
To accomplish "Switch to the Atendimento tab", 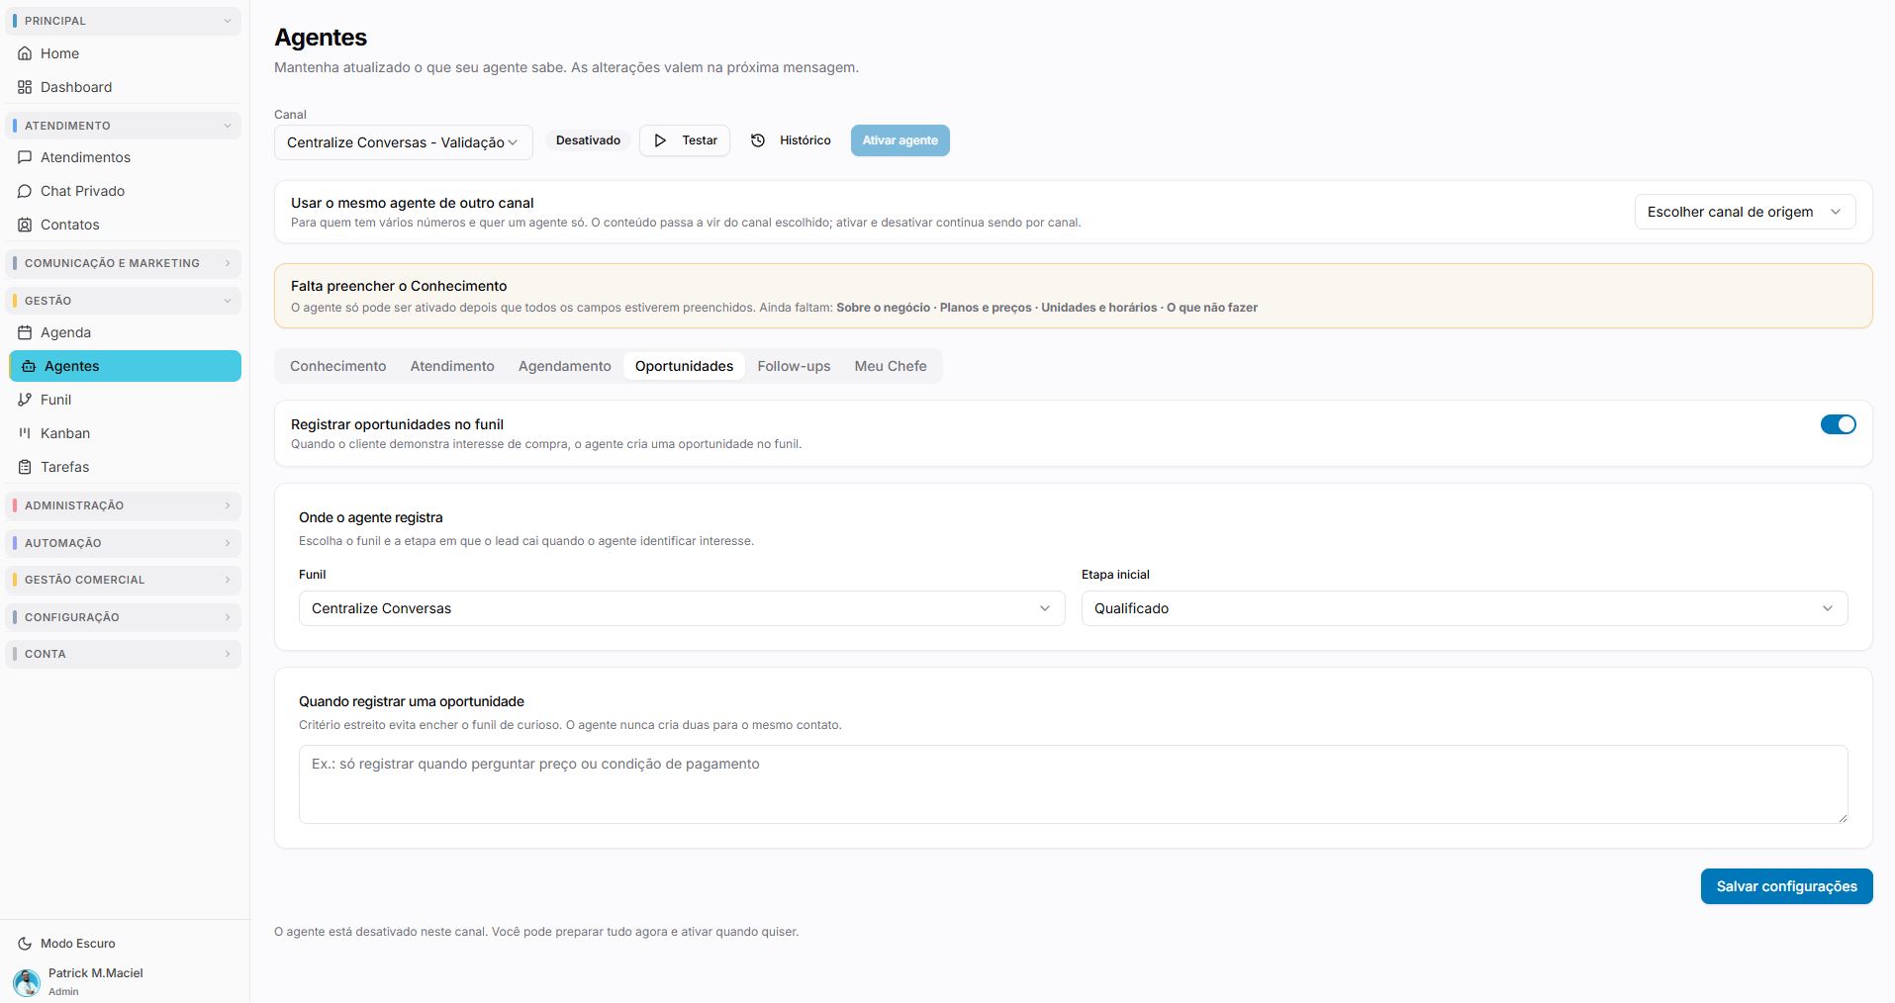I will (x=452, y=366).
